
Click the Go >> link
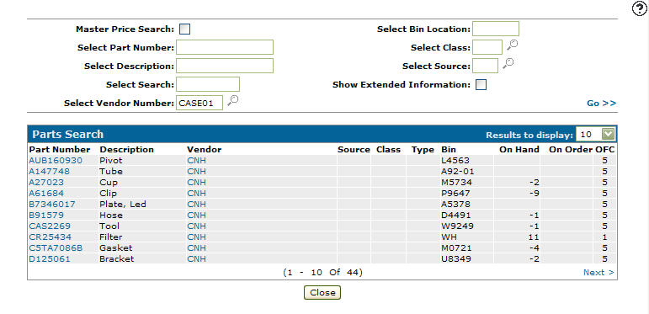click(x=601, y=103)
